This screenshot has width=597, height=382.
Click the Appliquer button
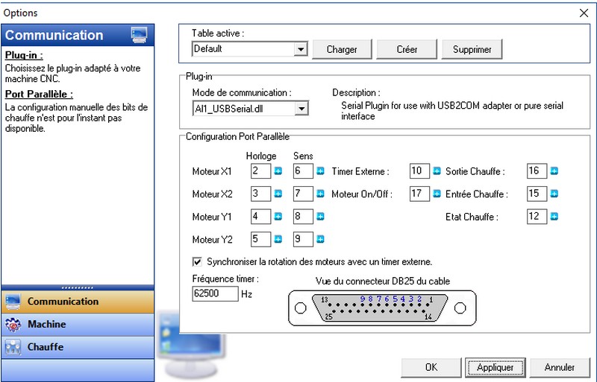[495, 367]
